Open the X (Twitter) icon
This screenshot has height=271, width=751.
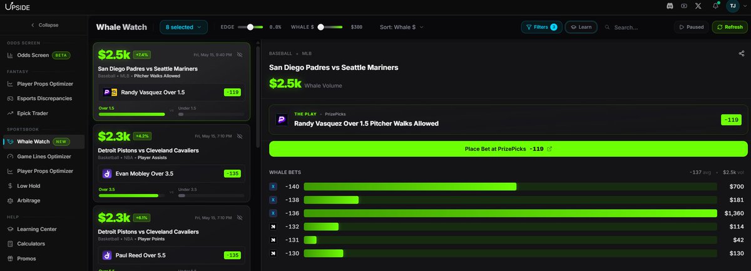pyautogui.click(x=698, y=6)
